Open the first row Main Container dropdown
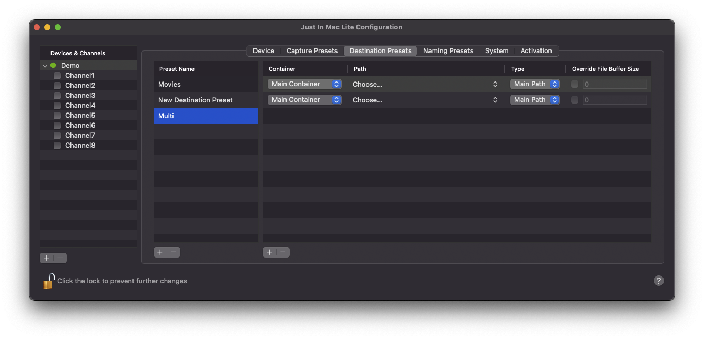 click(304, 84)
